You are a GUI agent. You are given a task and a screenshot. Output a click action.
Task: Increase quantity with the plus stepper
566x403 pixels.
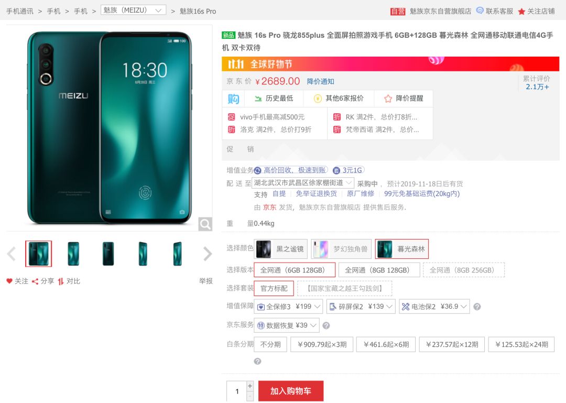coord(250,386)
